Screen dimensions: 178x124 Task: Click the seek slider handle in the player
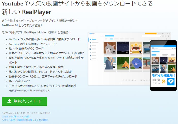(121, 83)
